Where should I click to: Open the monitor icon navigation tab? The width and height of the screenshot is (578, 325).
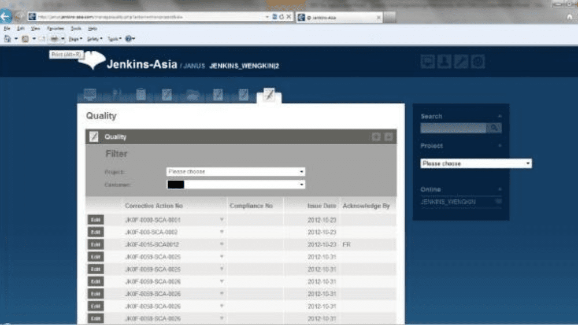[90, 94]
